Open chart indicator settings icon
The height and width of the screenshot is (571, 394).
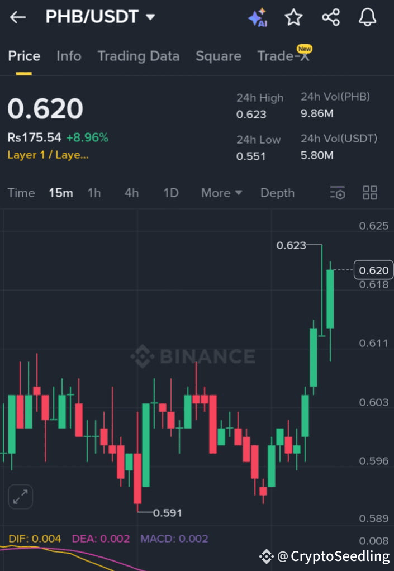(337, 193)
